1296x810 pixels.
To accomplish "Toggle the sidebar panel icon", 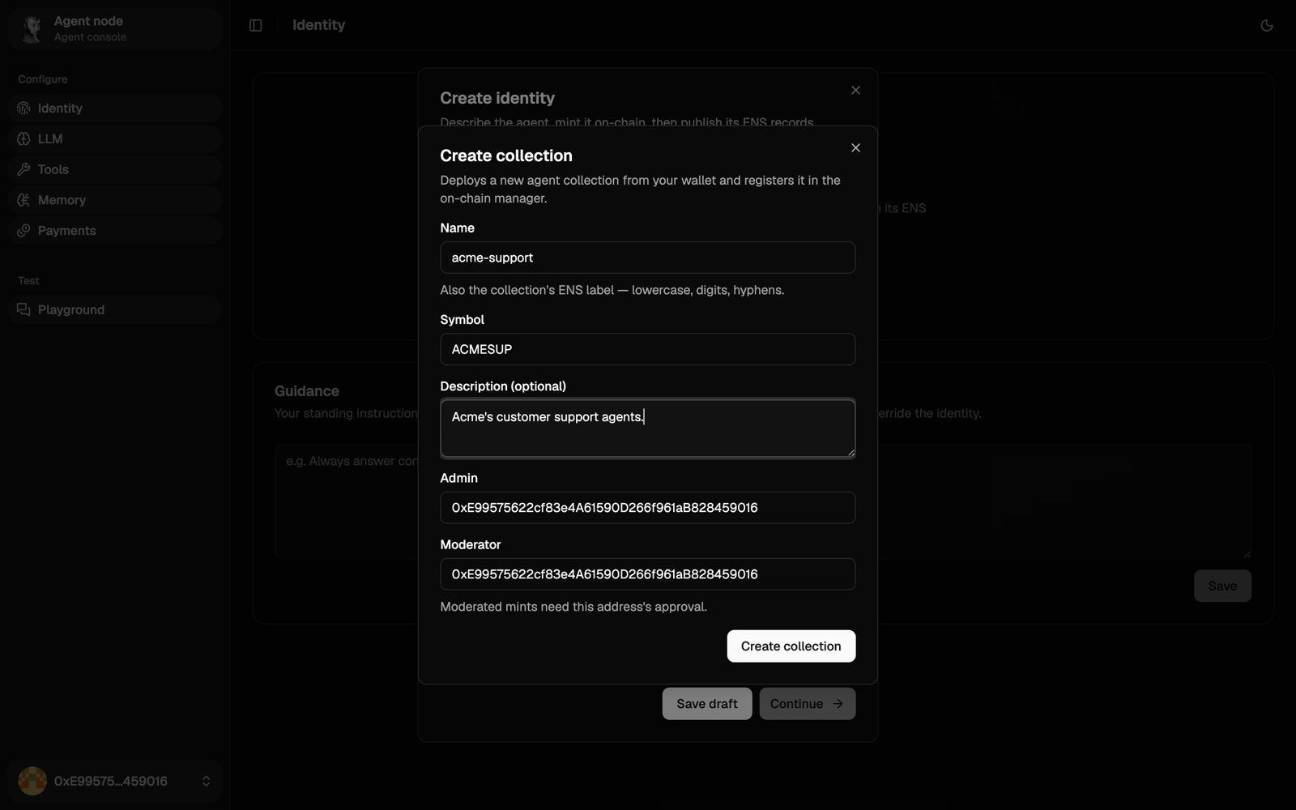I will (256, 25).
